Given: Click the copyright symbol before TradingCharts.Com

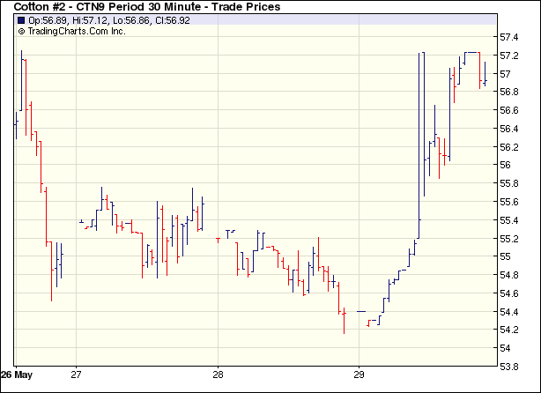Looking at the screenshot, I should coord(21,31).
